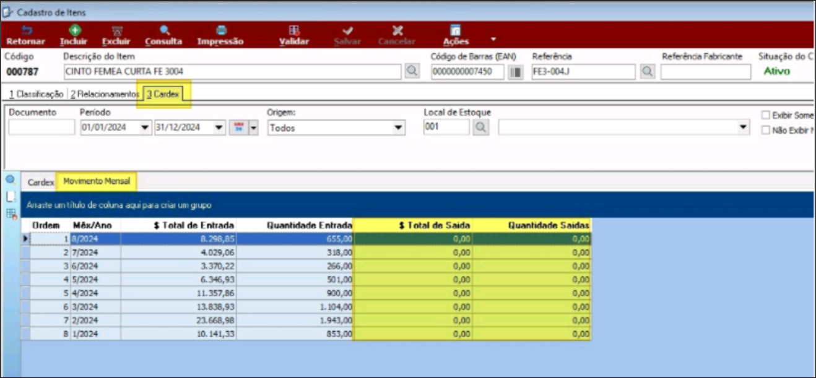Click magnifier beside Referência field
816x378 pixels.
pos(647,72)
